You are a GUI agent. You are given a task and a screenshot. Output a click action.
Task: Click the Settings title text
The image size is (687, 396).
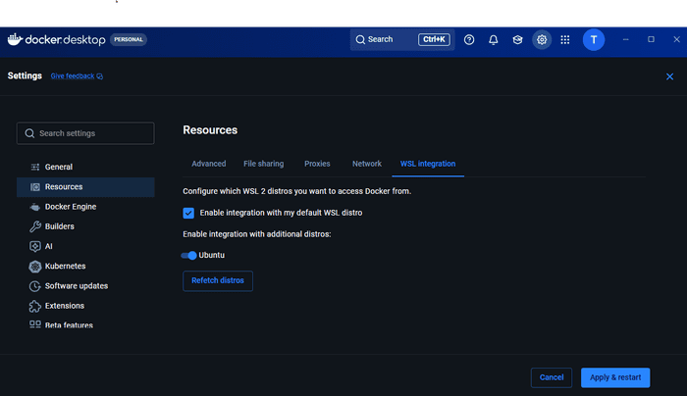pos(25,75)
